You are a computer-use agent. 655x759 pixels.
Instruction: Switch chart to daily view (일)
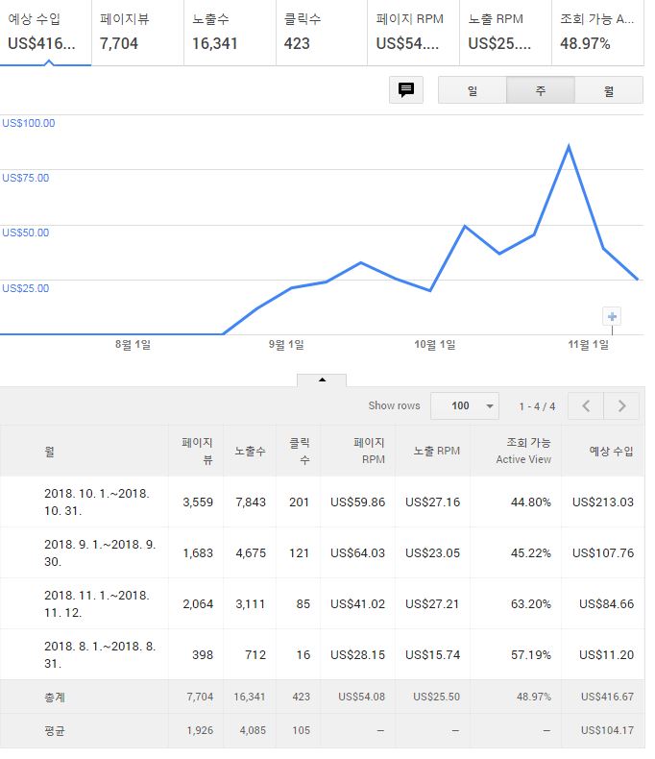[x=473, y=90]
